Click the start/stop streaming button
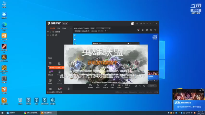 coord(152,86)
